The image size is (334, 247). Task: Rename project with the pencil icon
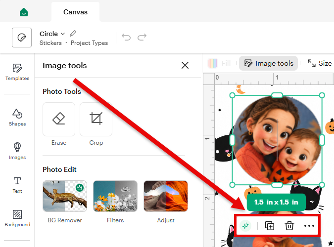(73, 34)
